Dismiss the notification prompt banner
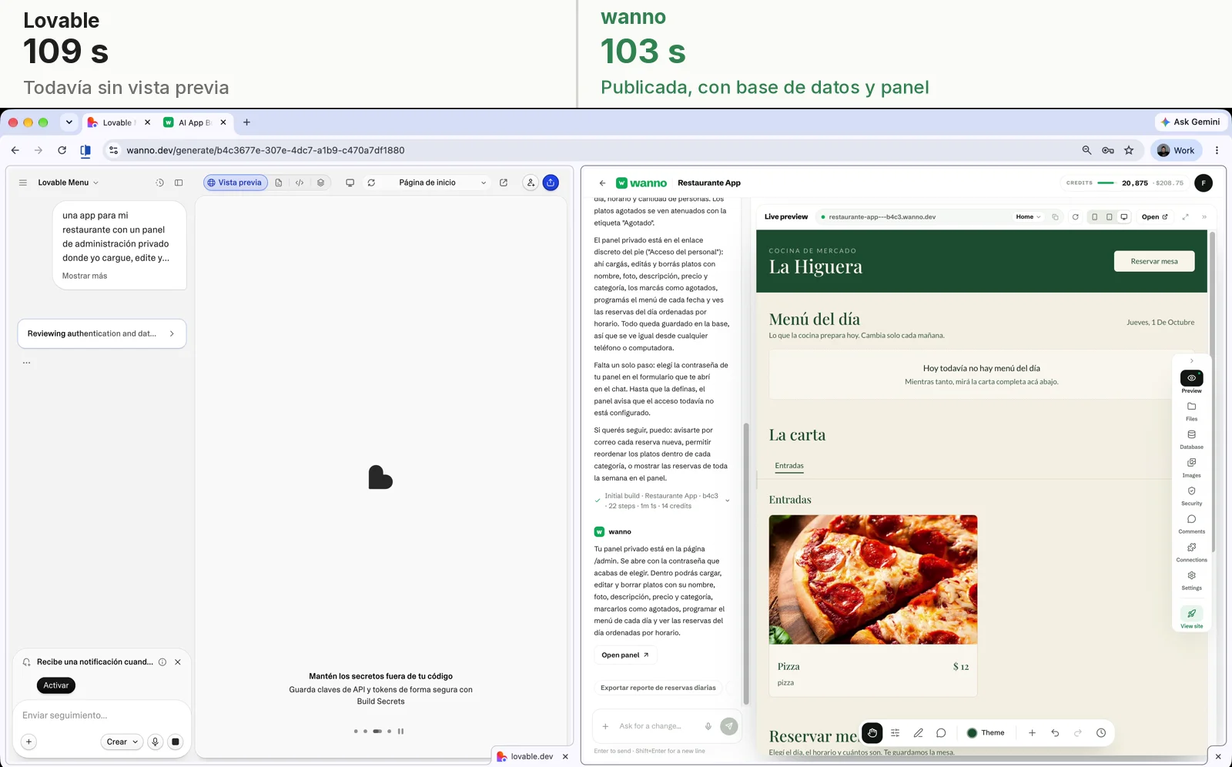1232x767 pixels. click(x=178, y=661)
